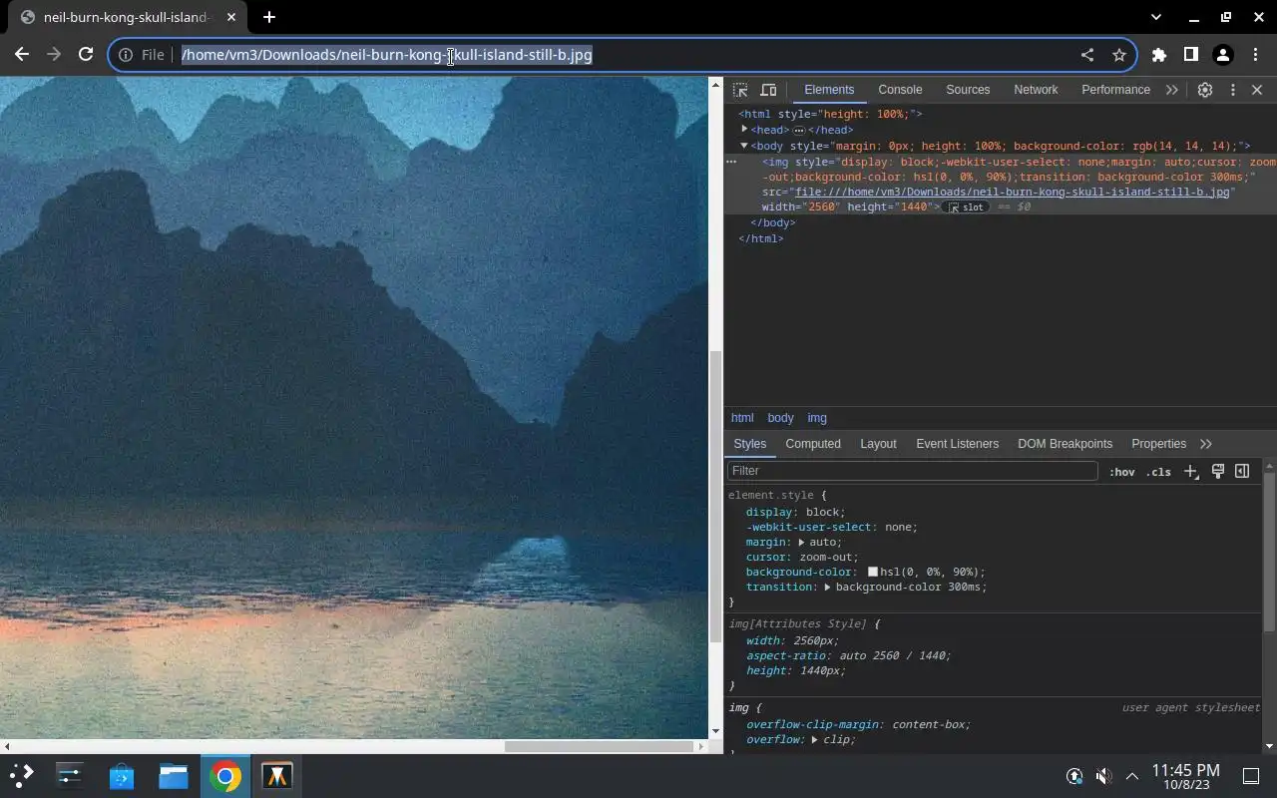Open the taskbar software store icon
The image size is (1277, 798).
click(122, 775)
